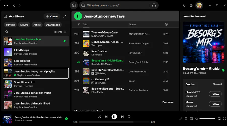Open Besorg's Mir album art in side panel
Screen dimensions: 227x126
(204, 42)
